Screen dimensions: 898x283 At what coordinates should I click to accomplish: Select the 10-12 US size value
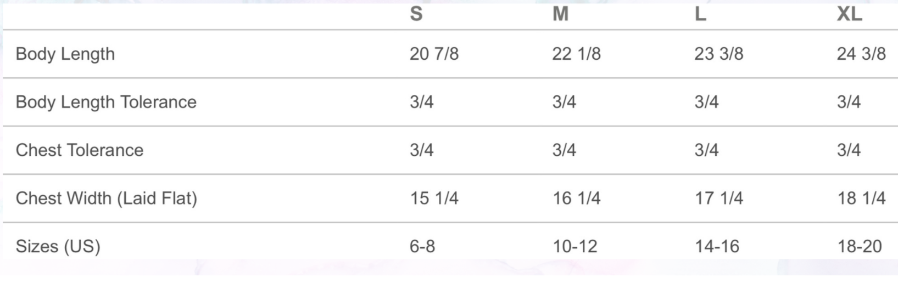click(575, 246)
